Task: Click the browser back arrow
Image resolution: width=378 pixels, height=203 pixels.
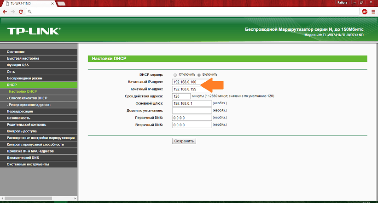Action: [5, 11]
